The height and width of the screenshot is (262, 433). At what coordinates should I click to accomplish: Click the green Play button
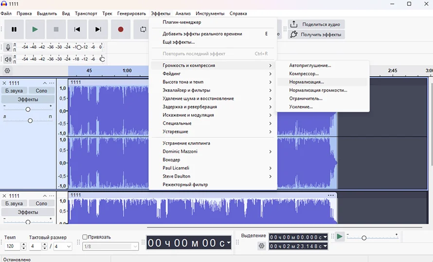click(x=35, y=29)
